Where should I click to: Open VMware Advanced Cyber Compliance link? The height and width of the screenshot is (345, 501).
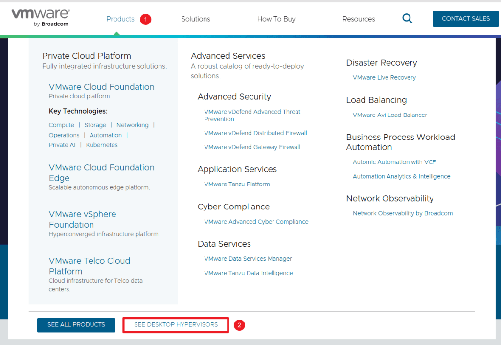click(256, 221)
